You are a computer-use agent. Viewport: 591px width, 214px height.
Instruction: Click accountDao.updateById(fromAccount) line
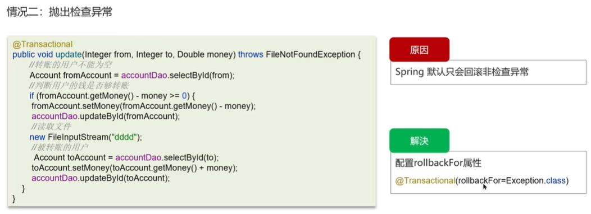(x=106, y=116)
